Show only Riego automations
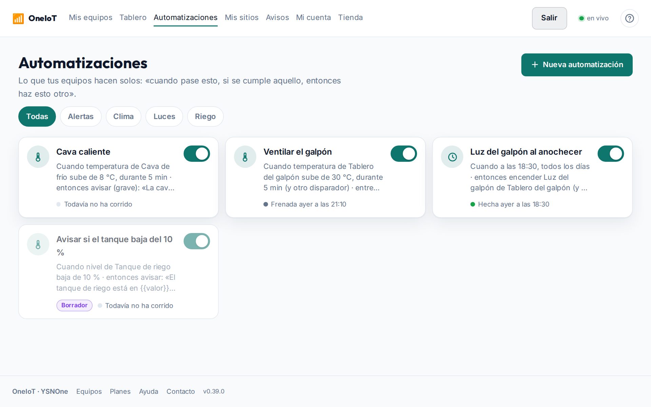This screenshot has height=407, width=651. (x=205, y=117)
